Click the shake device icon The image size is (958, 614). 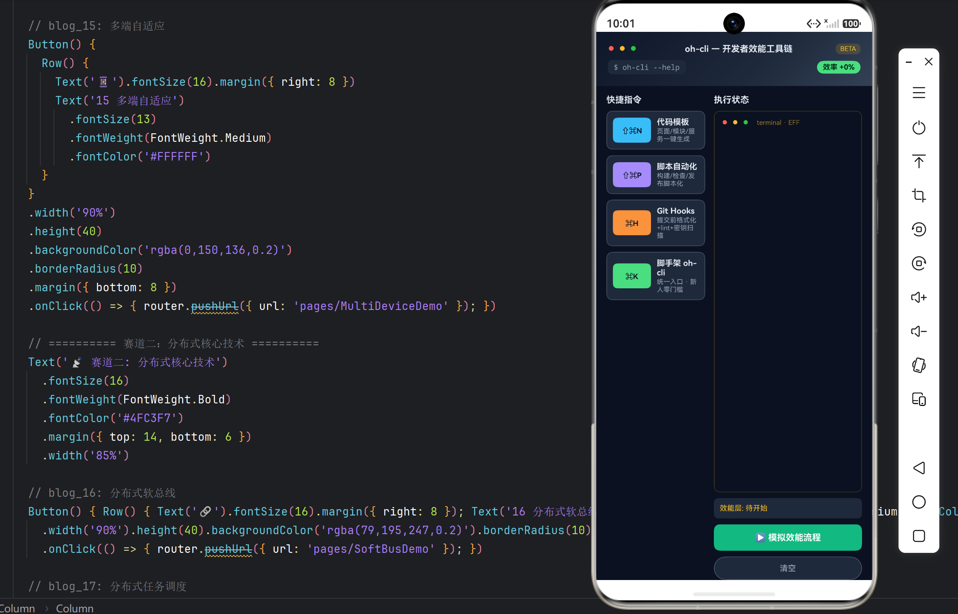coord(919,365)
